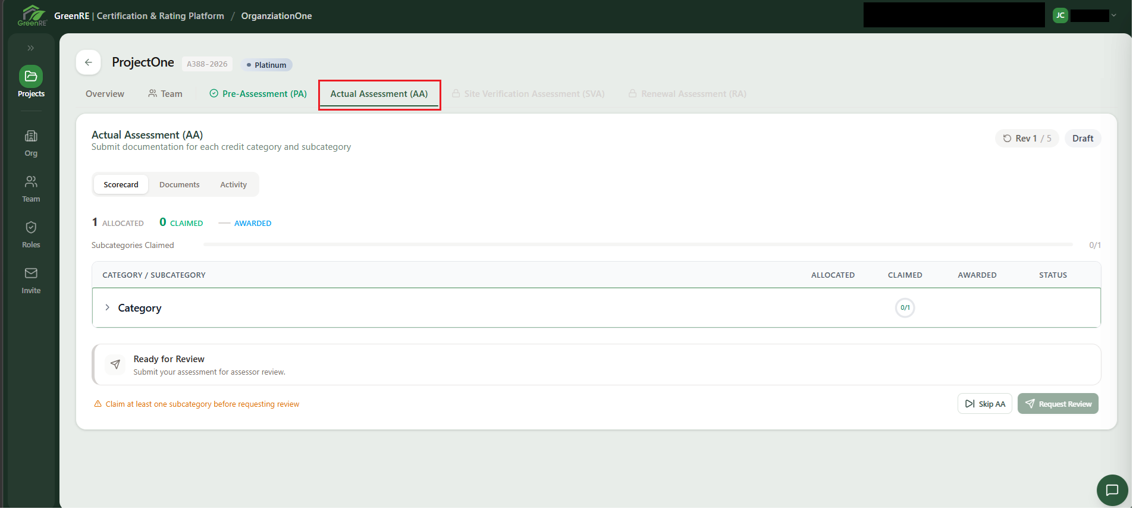
Task: Click the 0/1 claimed progress ring
Action: tap(905, 307)
